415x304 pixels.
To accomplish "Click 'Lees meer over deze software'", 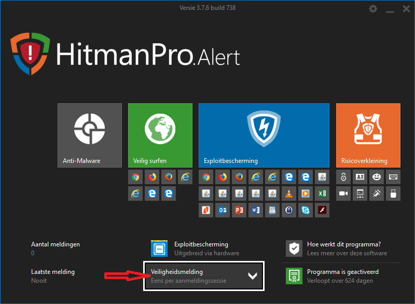I will pos(347,253).
